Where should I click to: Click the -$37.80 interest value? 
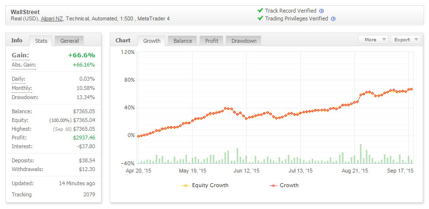pos(85,146)
